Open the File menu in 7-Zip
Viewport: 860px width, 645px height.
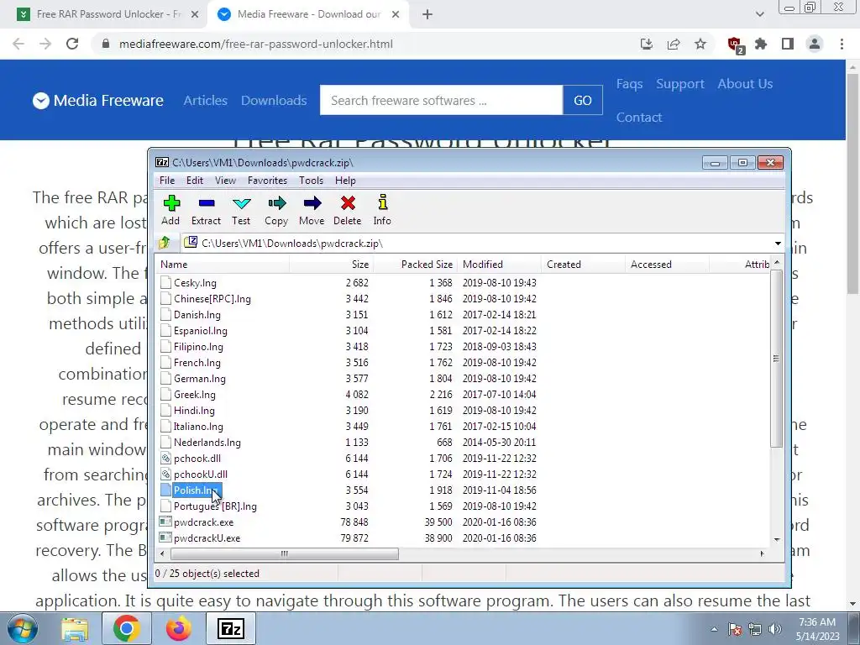coord(167,181)
